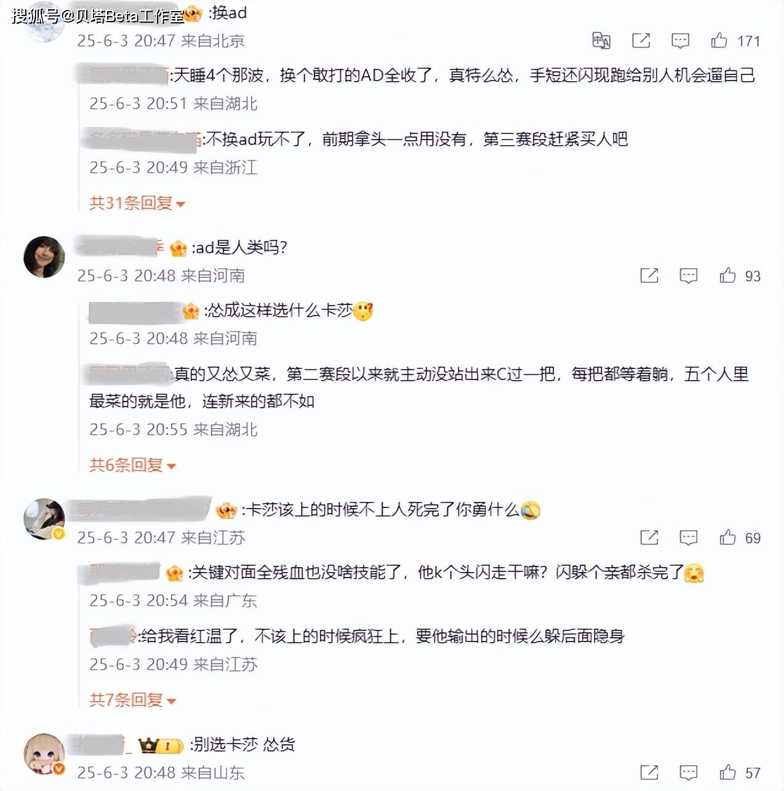
Task: Open reply box for "ad是人类吗?" comment
Action: point(688,276)
